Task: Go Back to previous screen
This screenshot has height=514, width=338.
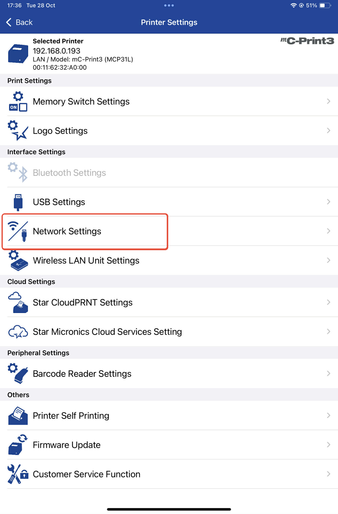Action: point(19,22)
